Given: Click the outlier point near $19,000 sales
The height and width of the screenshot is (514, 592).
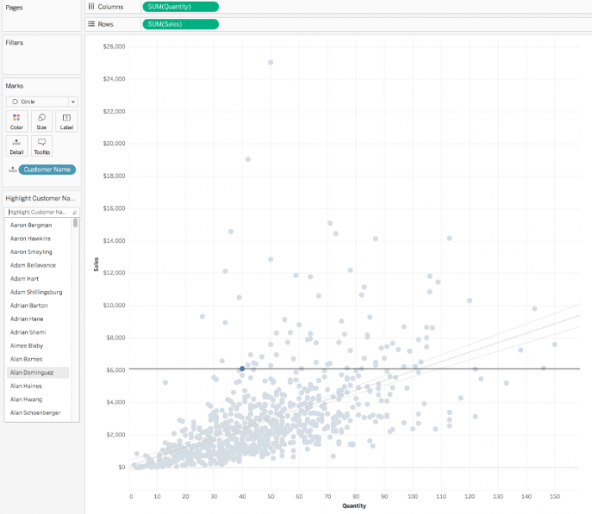Looking at the screenshot, I should click(248, 159).
